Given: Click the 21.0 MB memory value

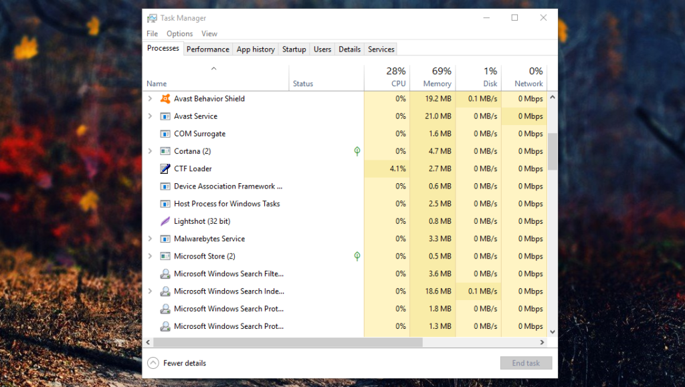Looking at the screenshot, I should [x=438, y=116].
